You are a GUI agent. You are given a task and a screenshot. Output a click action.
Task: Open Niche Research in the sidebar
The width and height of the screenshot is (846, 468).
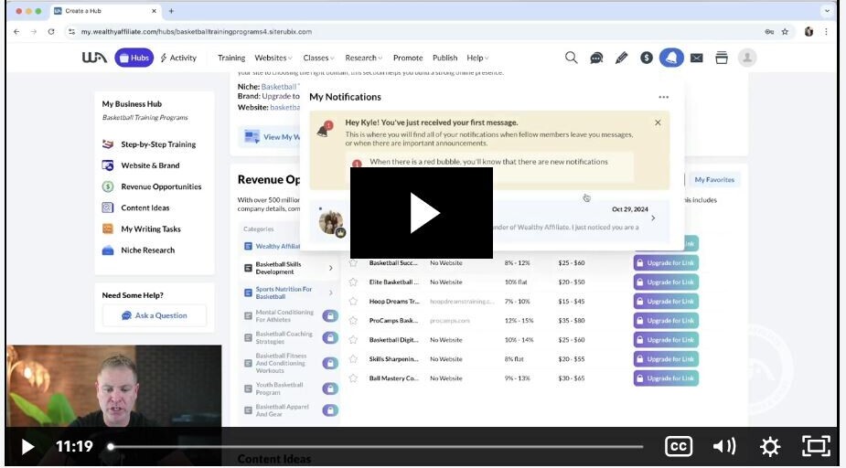(138, 250)
